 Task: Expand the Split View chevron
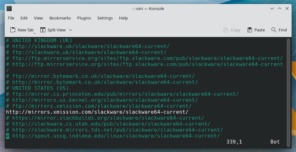tap(71, 30)
